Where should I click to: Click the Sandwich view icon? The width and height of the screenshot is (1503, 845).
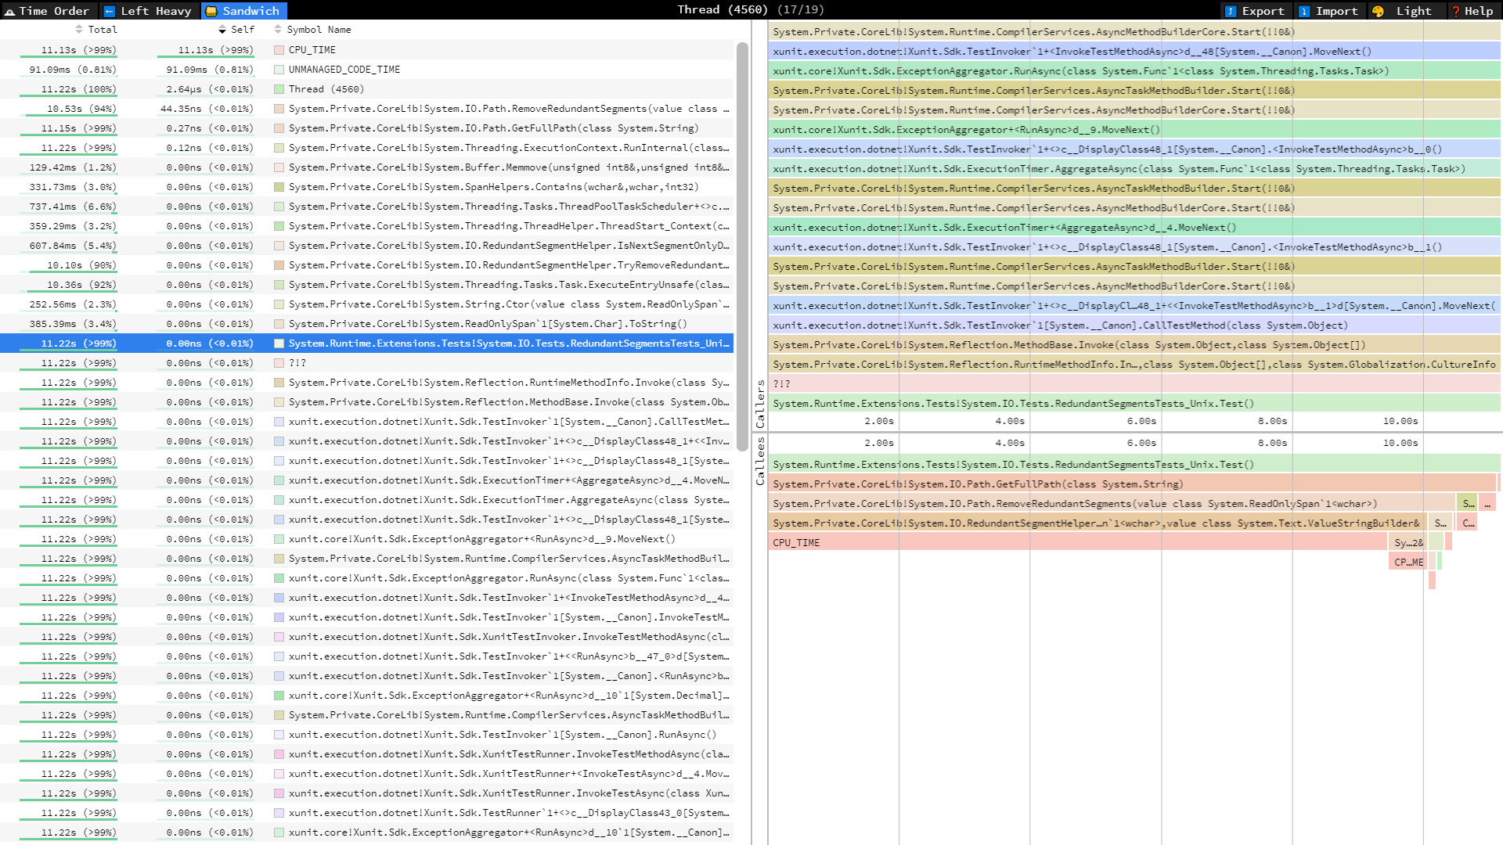[211, 11]
